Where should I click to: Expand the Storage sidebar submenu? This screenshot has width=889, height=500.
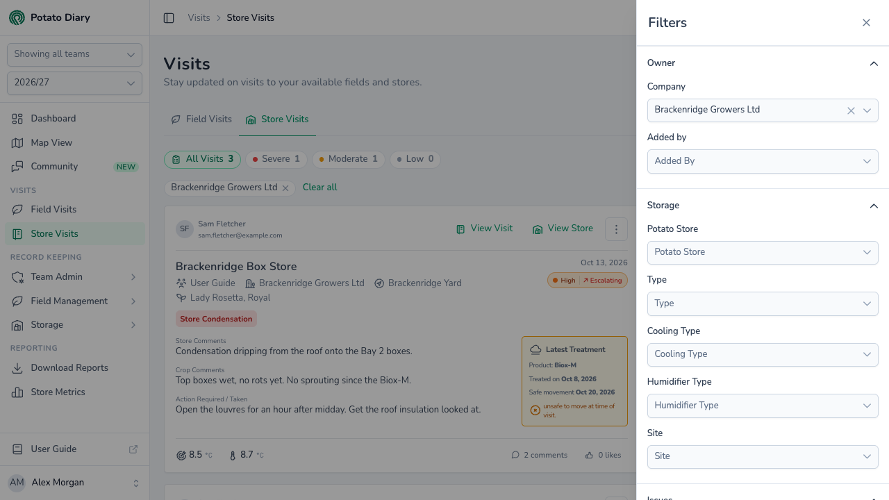(x=75, y=325)
